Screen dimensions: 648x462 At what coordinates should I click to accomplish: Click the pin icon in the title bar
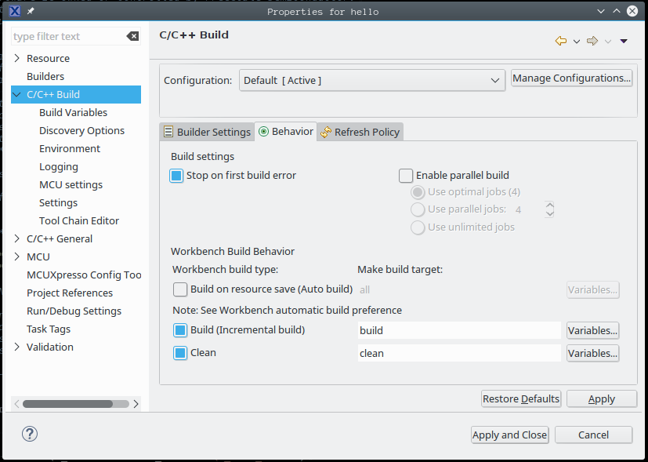click(x=31, y=12)
